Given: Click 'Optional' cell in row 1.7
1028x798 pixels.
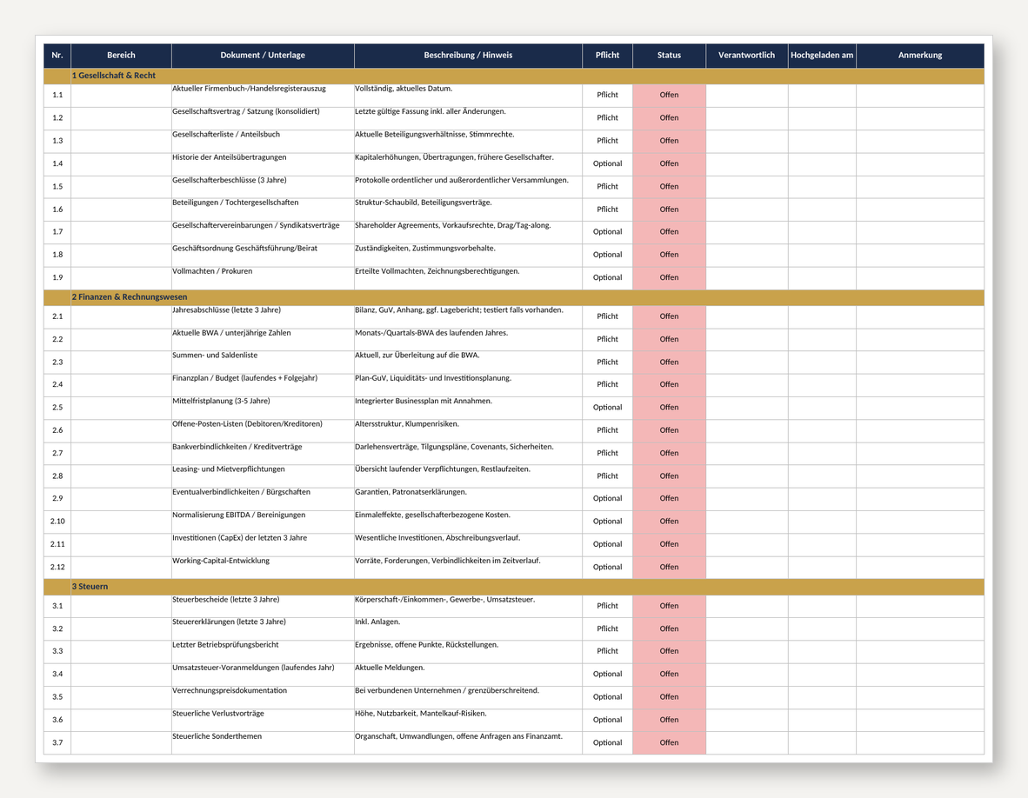Looking at the screenshot, I should click(x=607, y=233).
